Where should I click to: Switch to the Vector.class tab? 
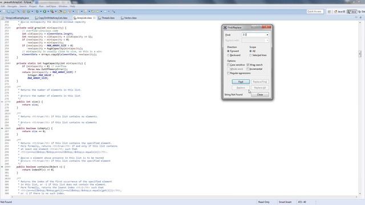pyautogui.click(x=129, y=18)
